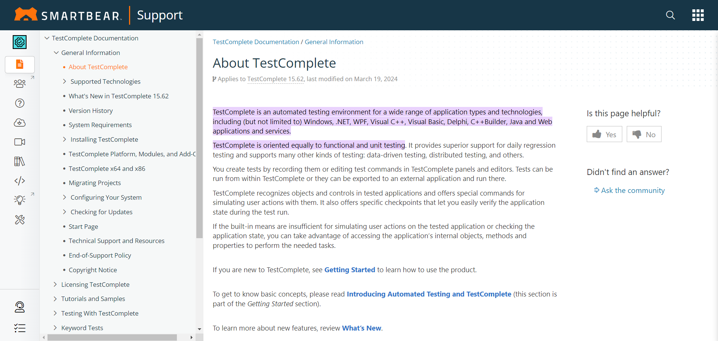Screen dimensions: 718x341
Task: Open Introducing Automated Testing and TestComplete link
Action: 429,294
